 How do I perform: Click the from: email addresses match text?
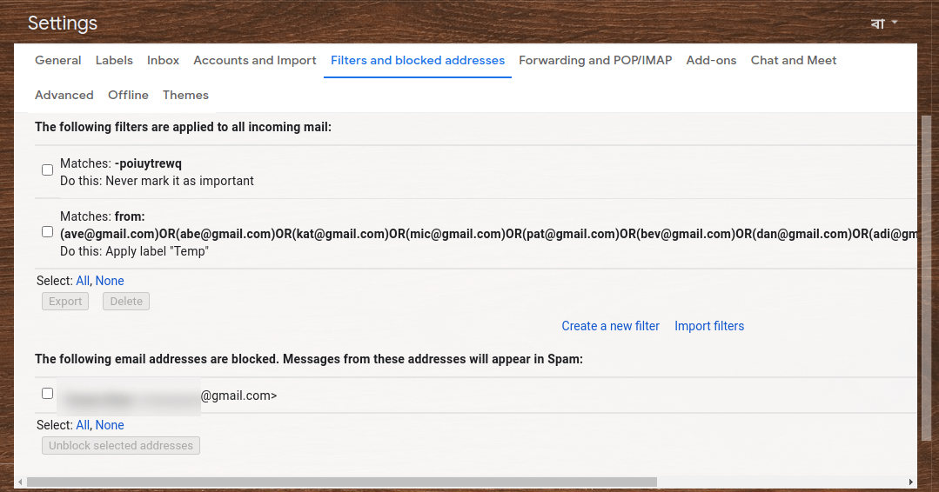pyautogui.click(x=488, y=234)
